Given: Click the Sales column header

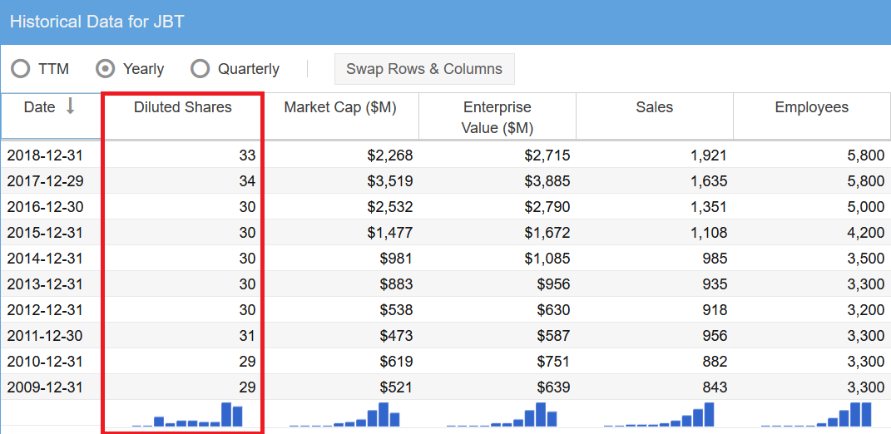Looking at the screenshot, I should point(655,116).
